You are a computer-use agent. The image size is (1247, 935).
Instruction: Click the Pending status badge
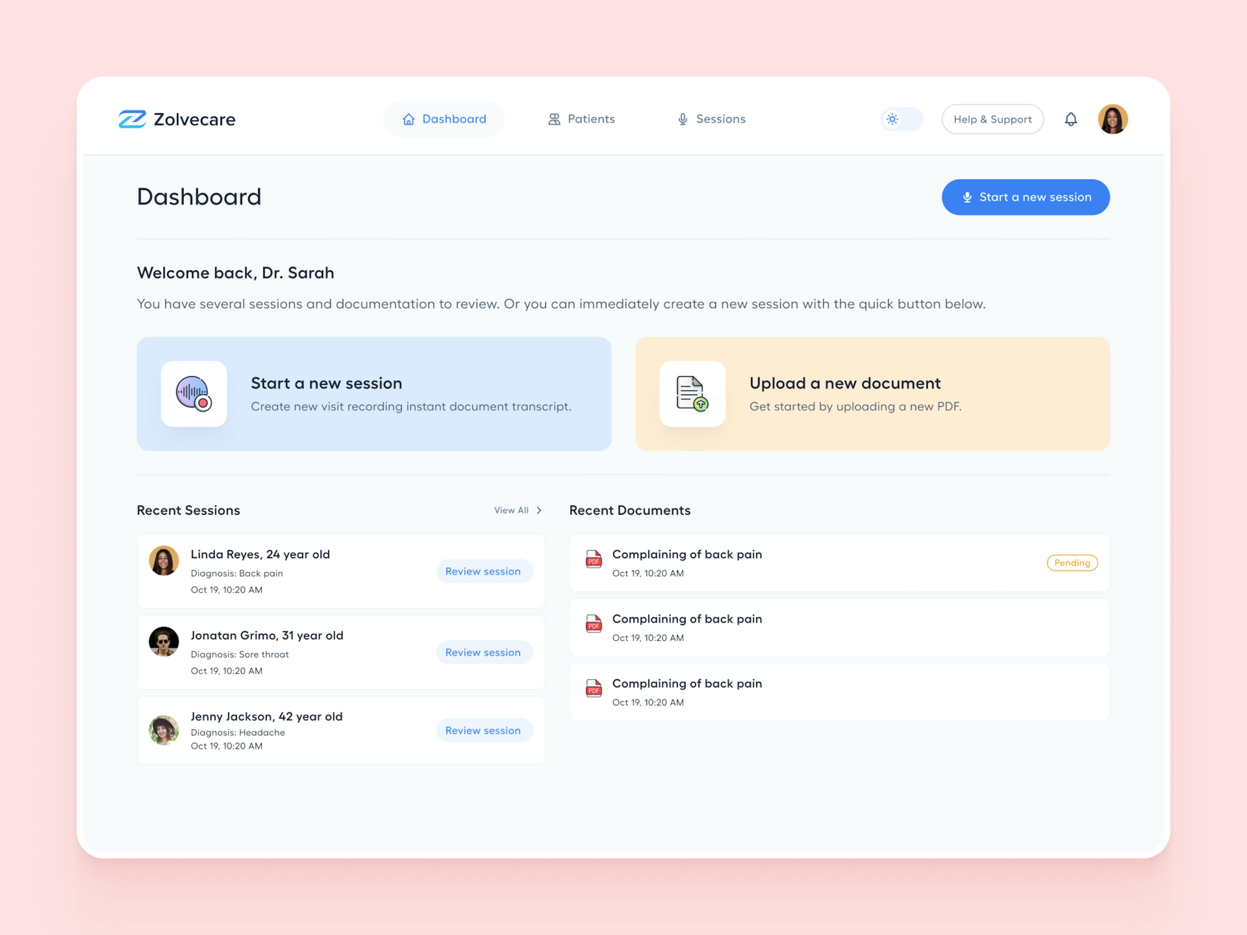coord(1072,563)
